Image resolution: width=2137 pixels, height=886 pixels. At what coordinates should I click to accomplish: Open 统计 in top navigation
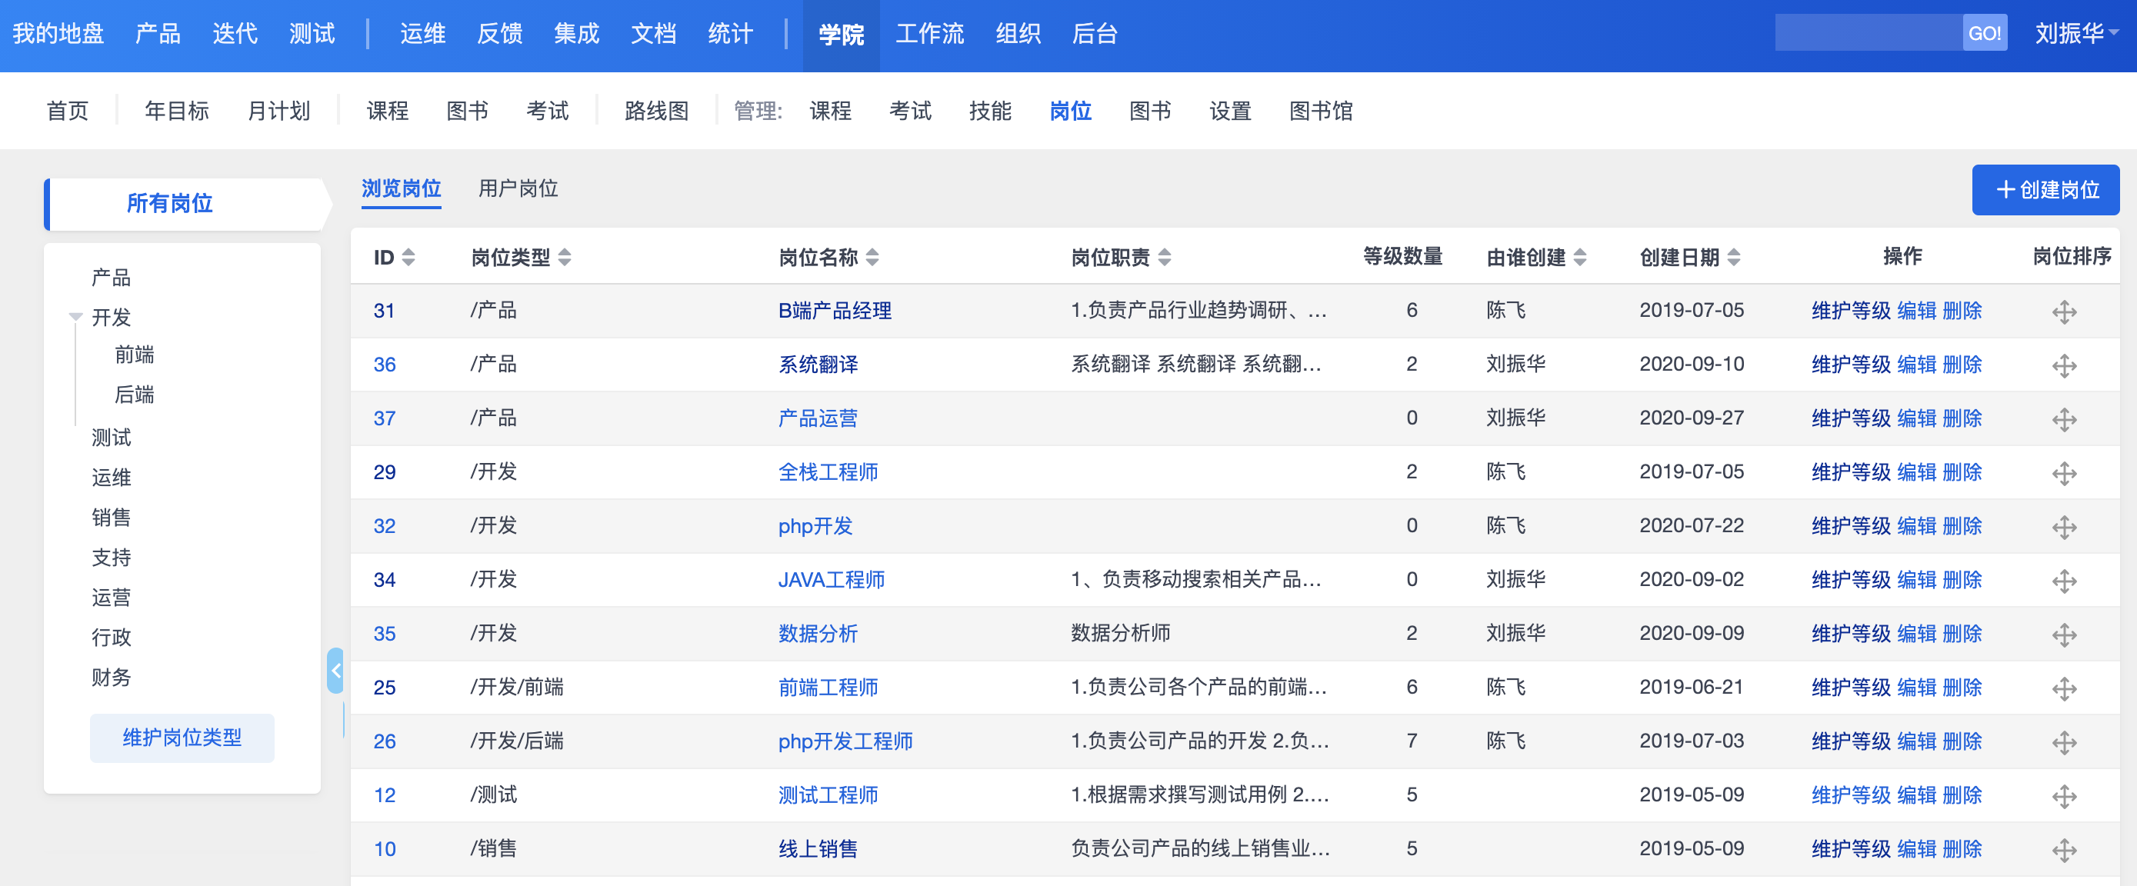point(730,33)
